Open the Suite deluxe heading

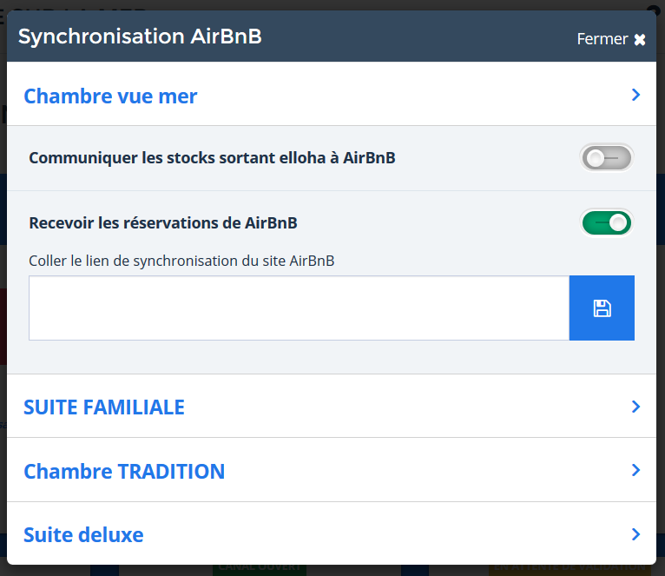pyautogui.click(x=83, y=535)
